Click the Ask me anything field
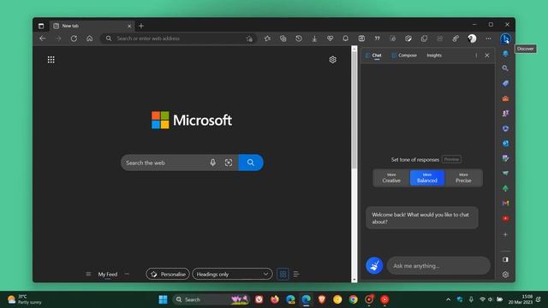Viewport: 548px width, 308px height. coord(438,266)
